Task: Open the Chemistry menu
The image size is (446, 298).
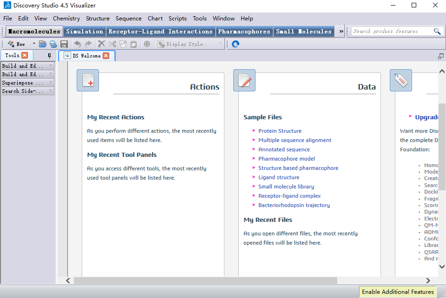Action: [66, 19]
